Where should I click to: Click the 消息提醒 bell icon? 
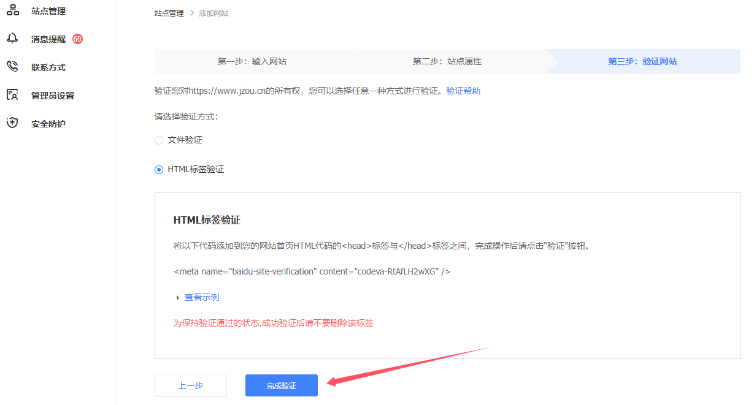point(12,39)
